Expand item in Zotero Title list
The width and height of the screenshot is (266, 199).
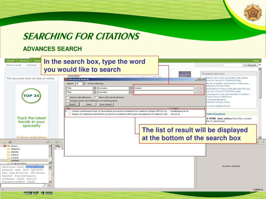click(x=56, y=149)
